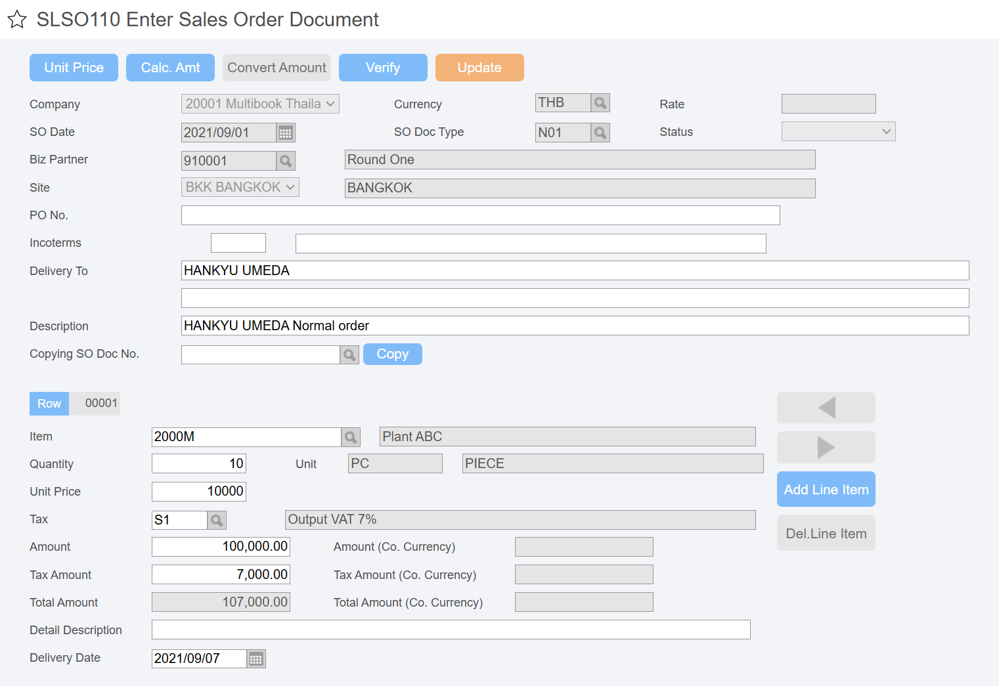Click Delivery To field HANKYU UMEDA

click(575, 270)
